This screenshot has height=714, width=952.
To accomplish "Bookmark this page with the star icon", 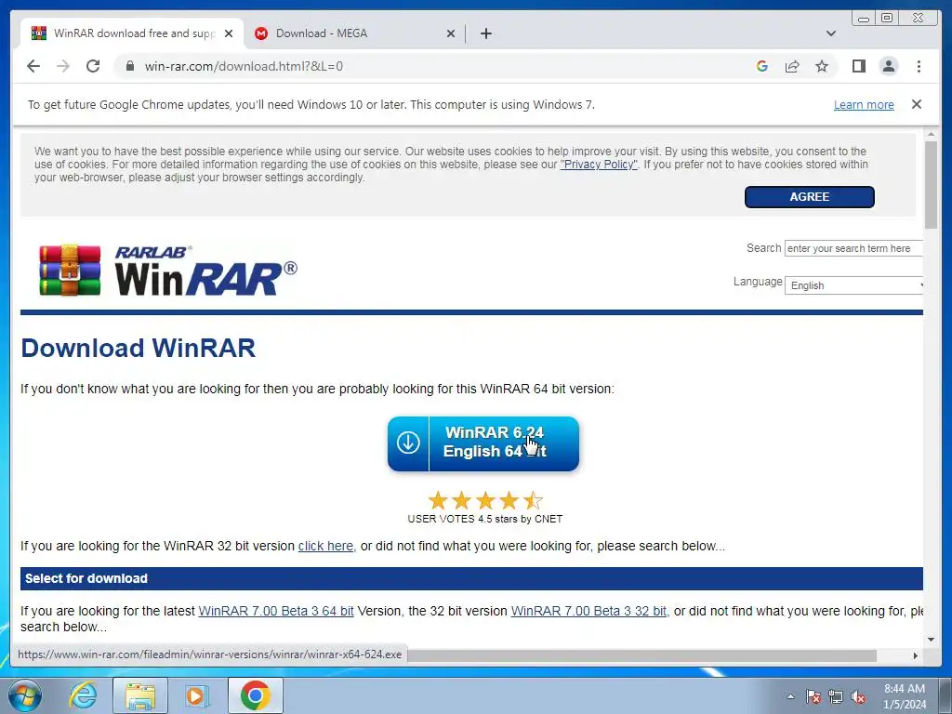I will coord(822,66).
